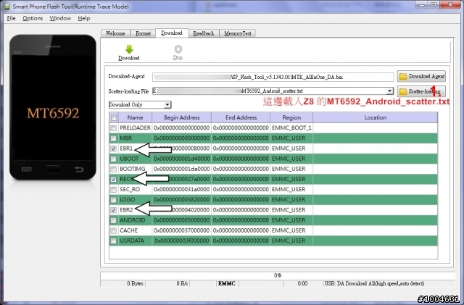Image resolution: width=464 pixels, height=305 pixels.
Task: Open the Options menu
Action: pos(33,18)
